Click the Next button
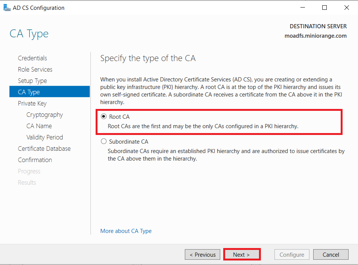Image resolution: width=358 pixels, height=265 pixels. 242,254
